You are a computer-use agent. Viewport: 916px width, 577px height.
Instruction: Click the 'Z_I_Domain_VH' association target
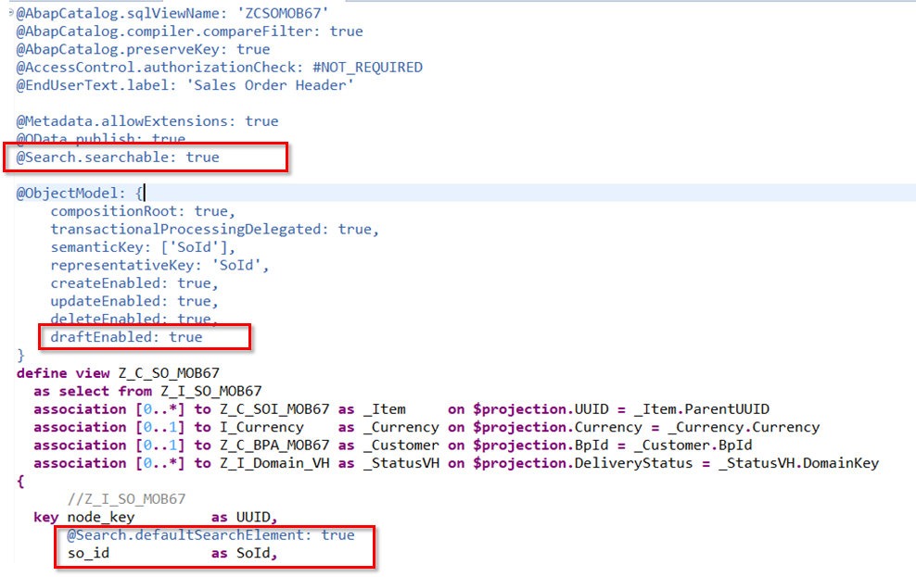[274, 463]
